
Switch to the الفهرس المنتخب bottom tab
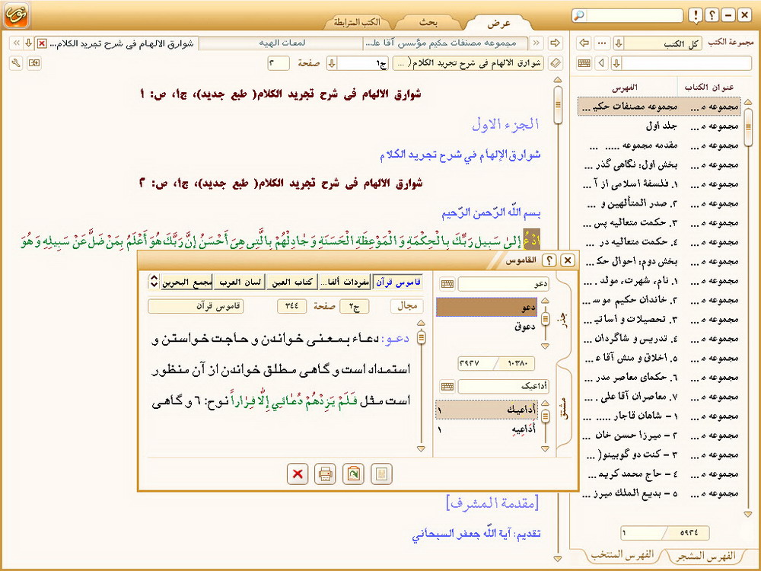[619, 553]
